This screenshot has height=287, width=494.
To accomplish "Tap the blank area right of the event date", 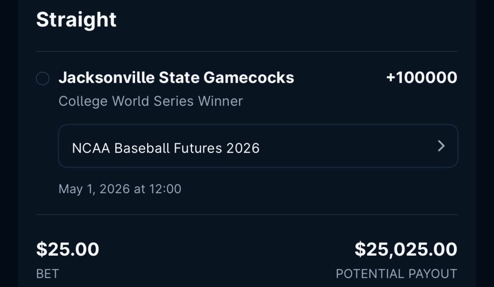I will [318, 189].
